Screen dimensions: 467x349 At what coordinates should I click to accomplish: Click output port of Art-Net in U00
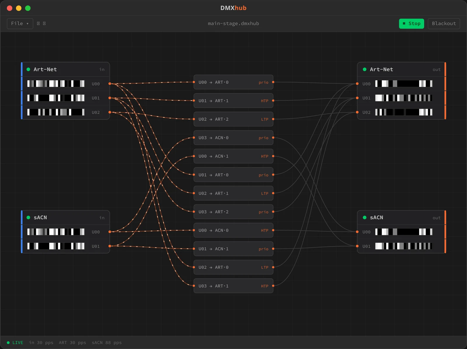point(110,84)
